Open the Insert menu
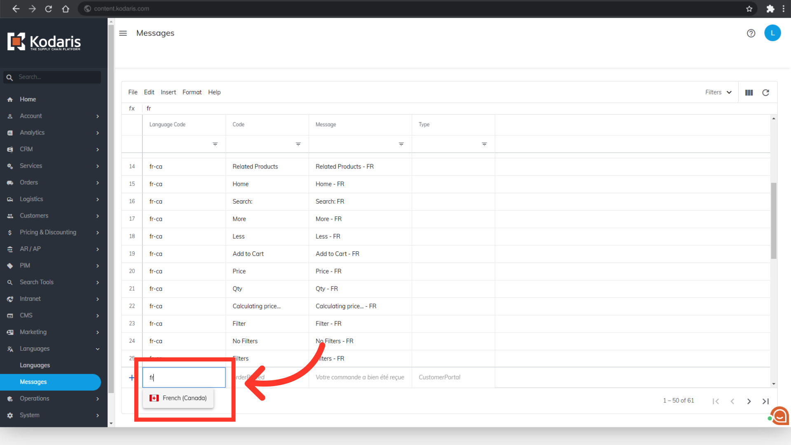 pyautogui.click(x=168, y=92)
